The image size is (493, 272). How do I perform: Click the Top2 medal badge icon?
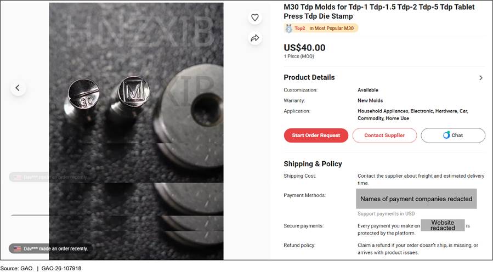(x=289, y=28)
